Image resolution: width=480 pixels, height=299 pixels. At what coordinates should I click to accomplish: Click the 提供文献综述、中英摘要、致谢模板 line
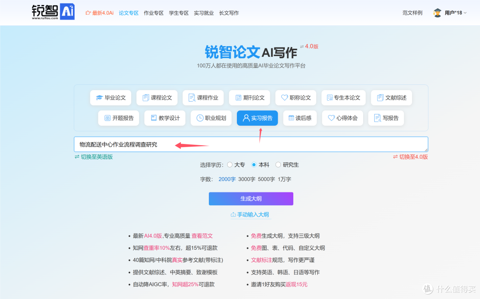(175, 272)
